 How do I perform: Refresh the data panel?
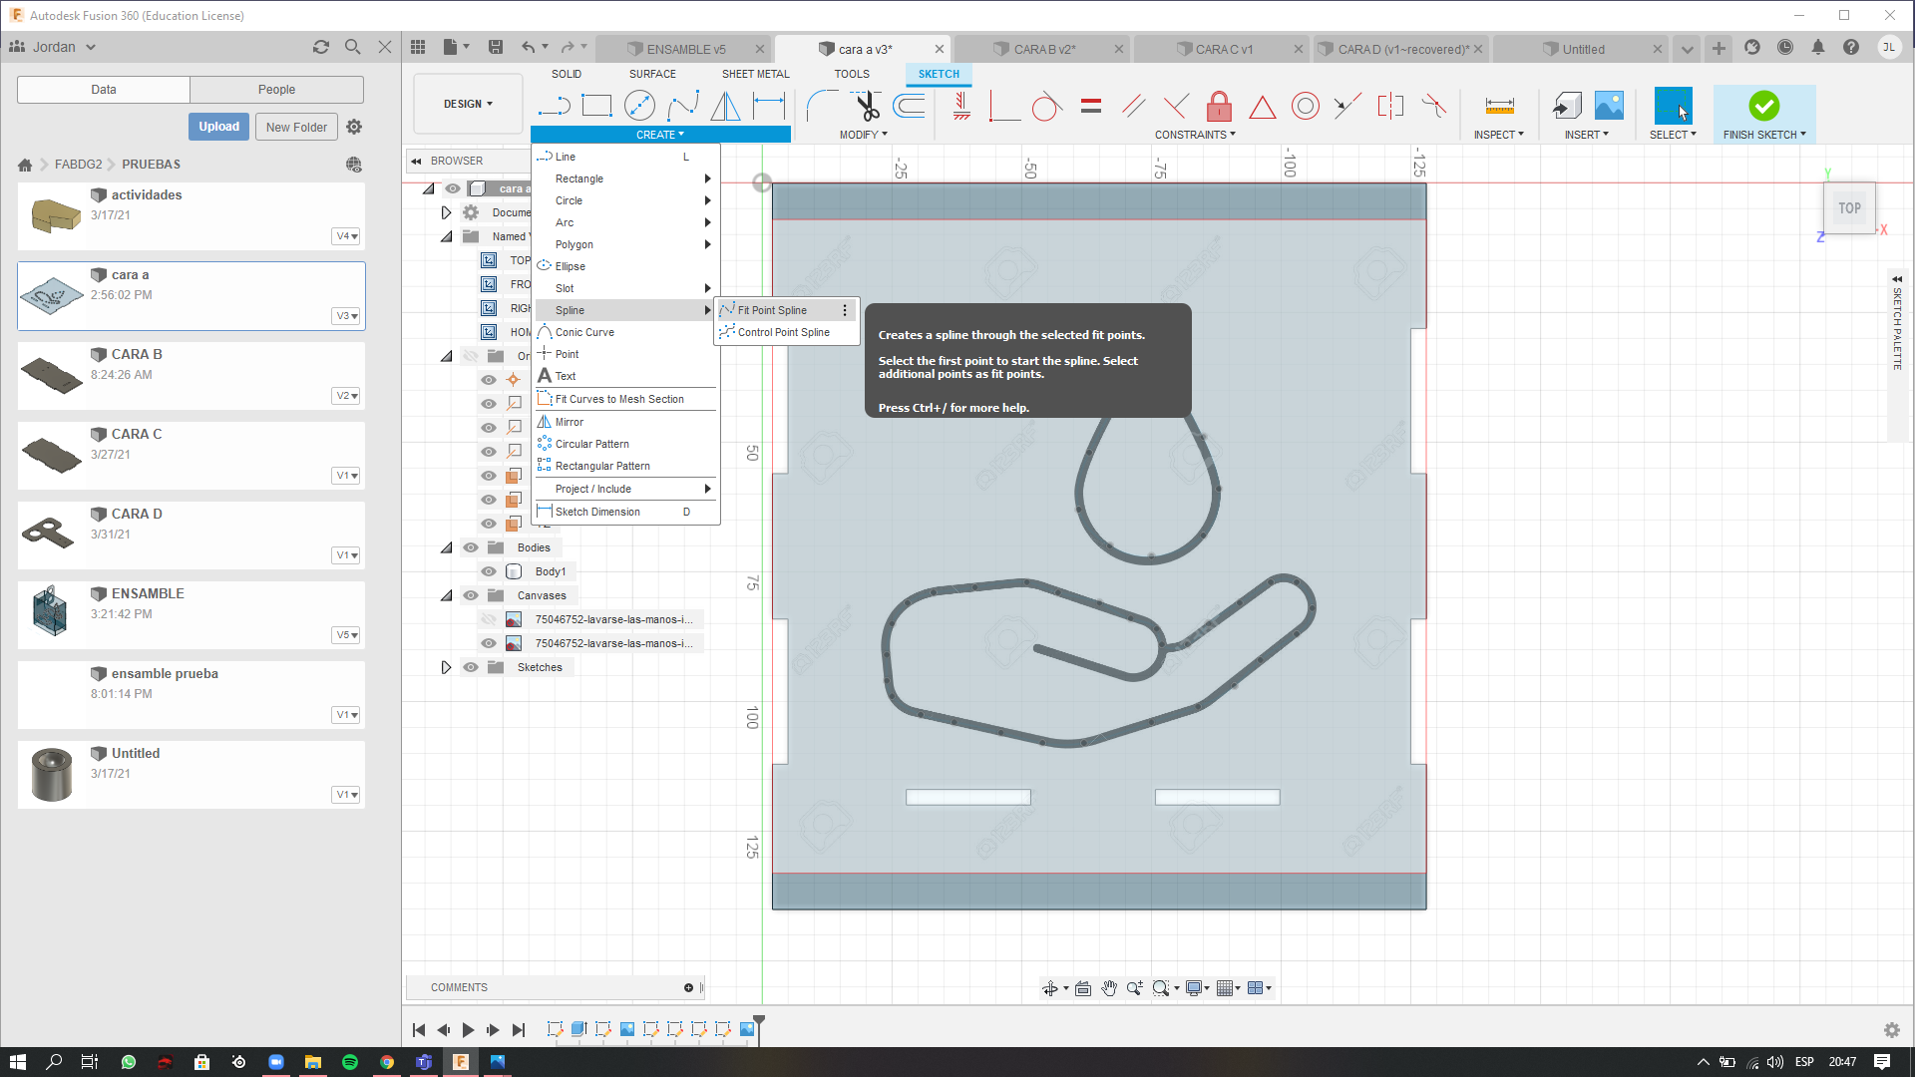click(x=320, y=47)
